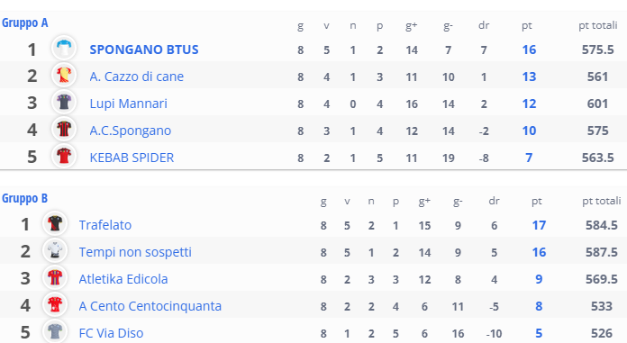Click the Gruppo B heading
627x343 pixels.
tap(25, 198)
